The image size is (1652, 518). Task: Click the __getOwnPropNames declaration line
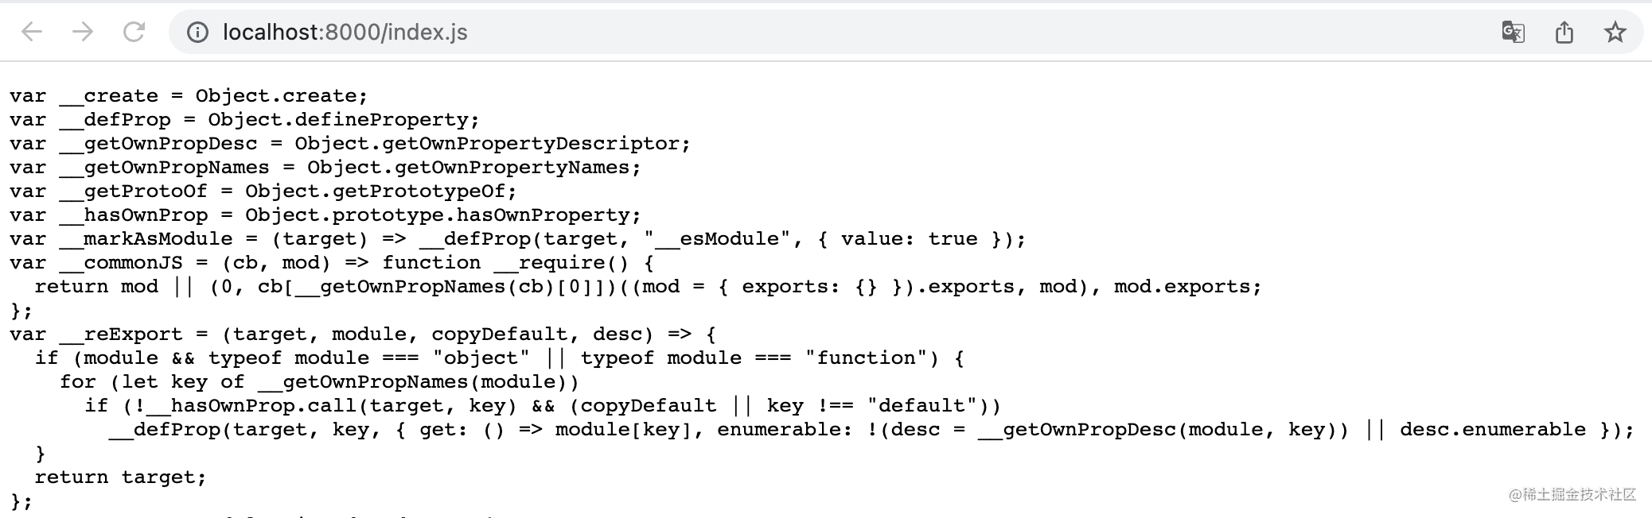tap(325, 168)
